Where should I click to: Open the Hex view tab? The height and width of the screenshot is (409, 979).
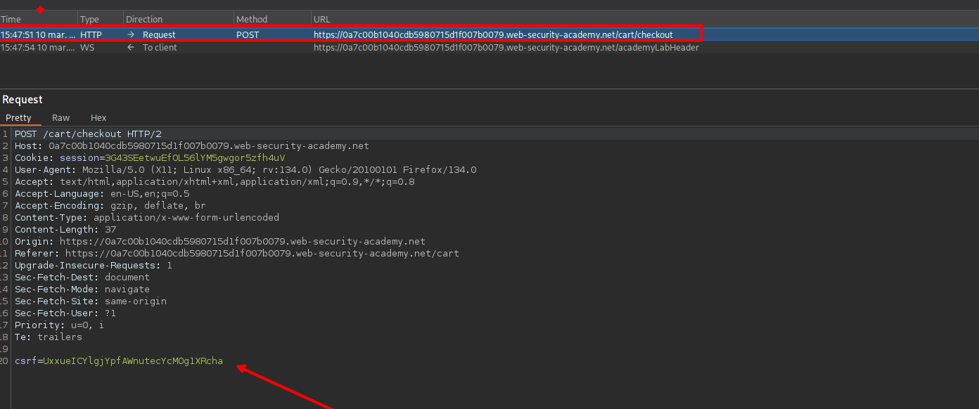(x=98, y=118)
